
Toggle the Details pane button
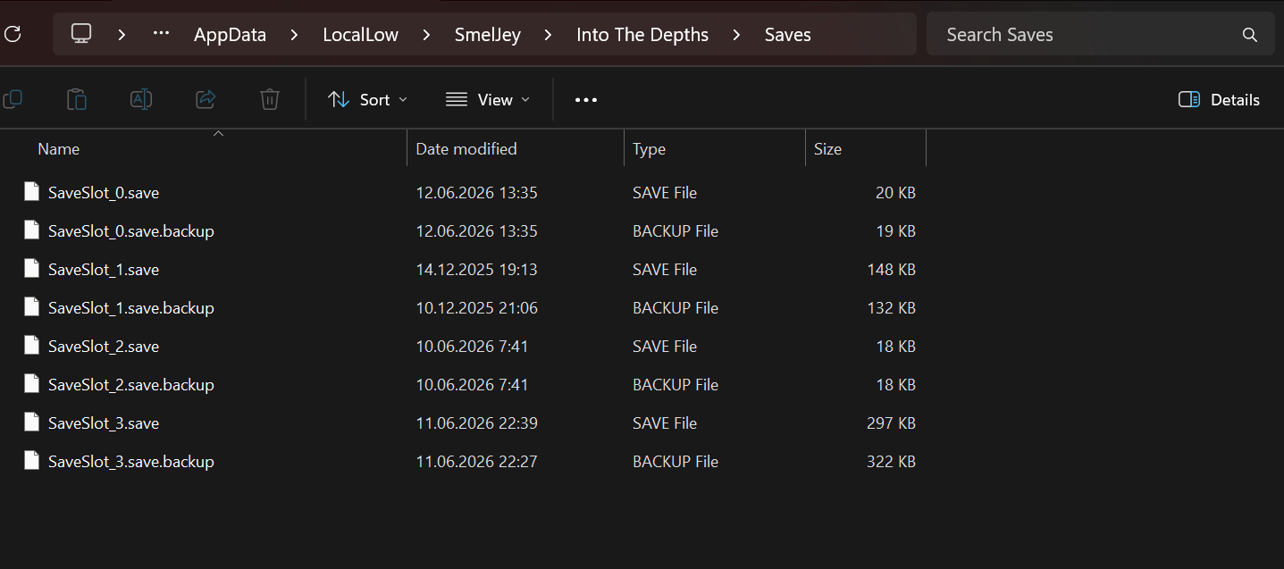click(1219, 100)
